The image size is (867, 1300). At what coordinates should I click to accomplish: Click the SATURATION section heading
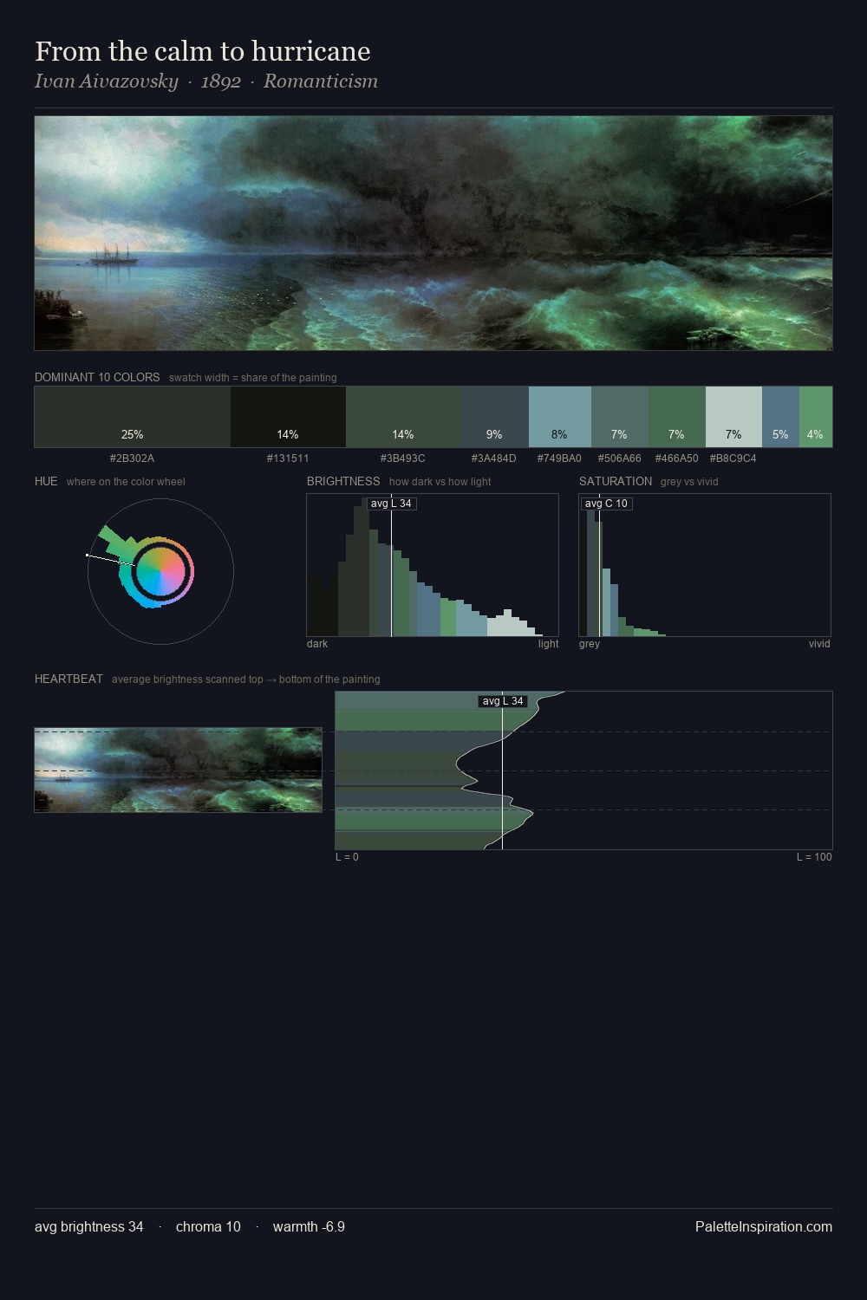(x=616, y=482)
